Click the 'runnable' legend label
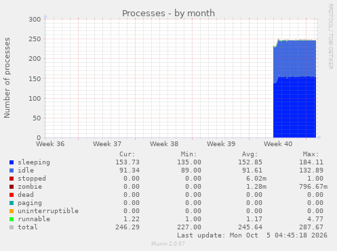 [34, 219]
